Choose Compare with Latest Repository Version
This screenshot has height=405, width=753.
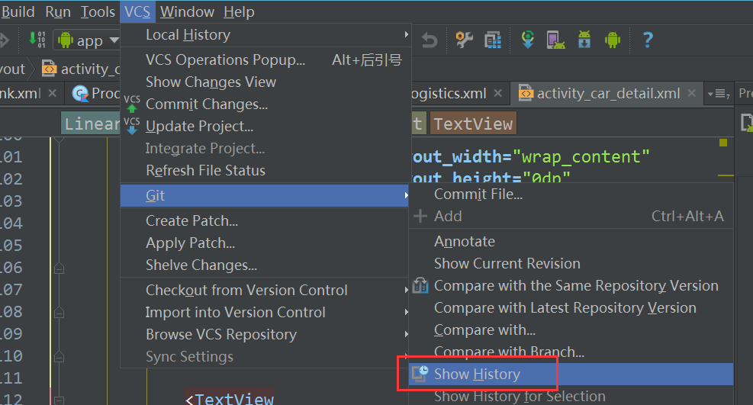point(571,307)
